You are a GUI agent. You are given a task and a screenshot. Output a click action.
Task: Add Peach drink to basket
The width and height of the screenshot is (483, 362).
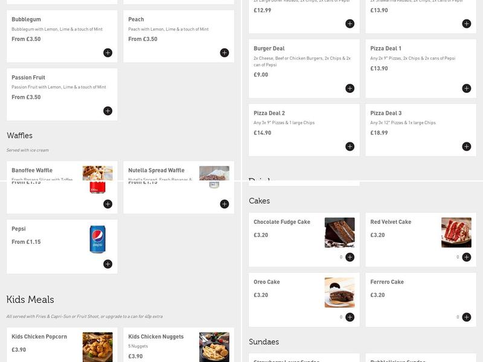coord(224,53)
